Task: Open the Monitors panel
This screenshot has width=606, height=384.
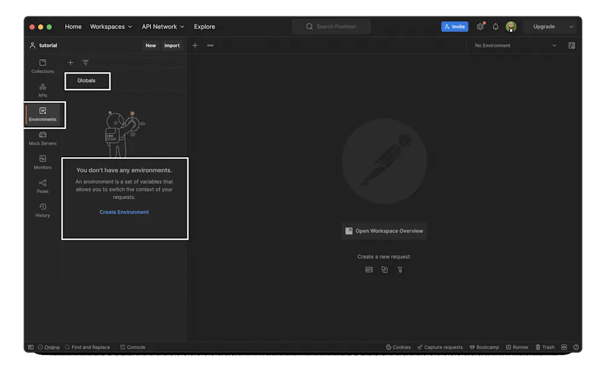Action: click(42, 161)
